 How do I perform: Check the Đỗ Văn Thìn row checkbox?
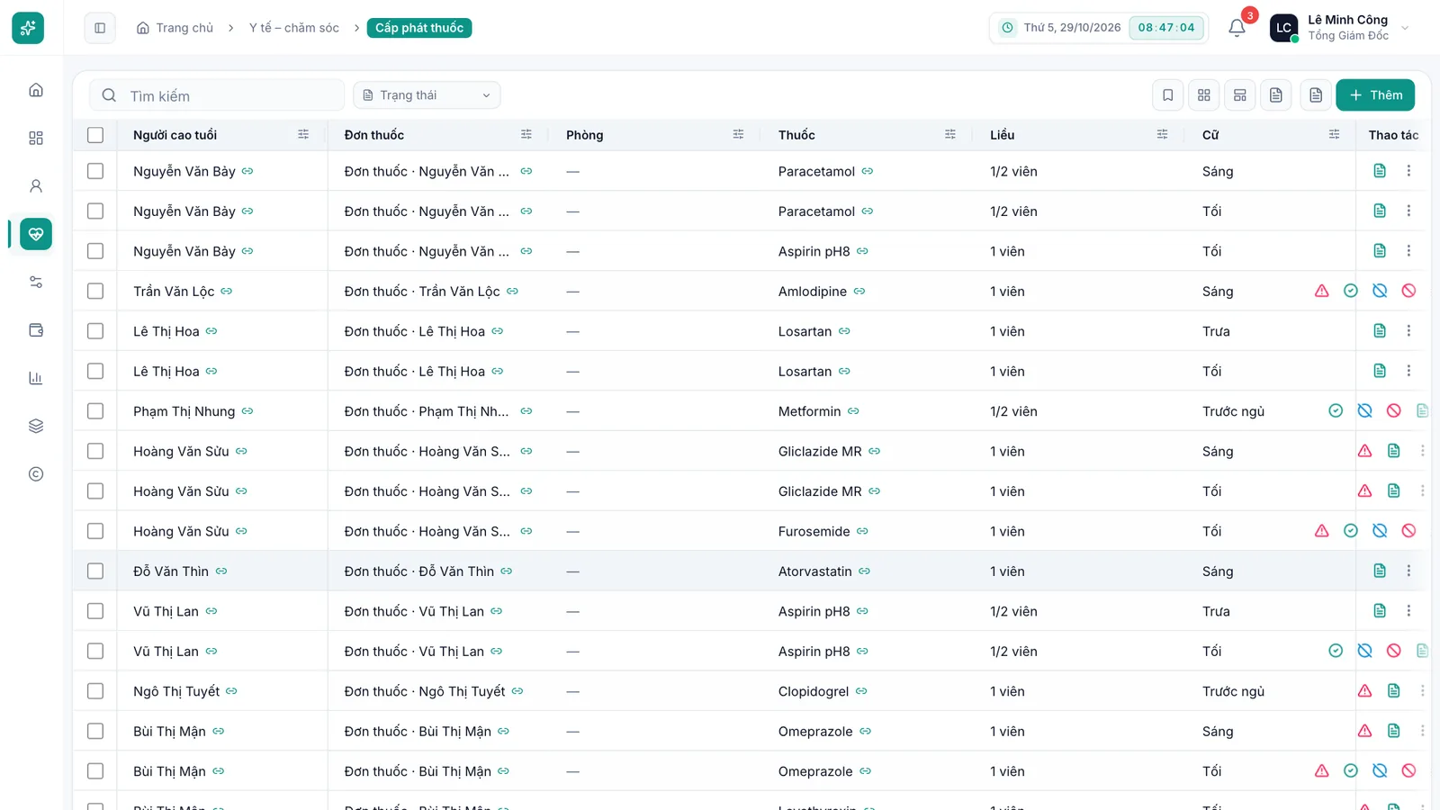tap(95, 571)
